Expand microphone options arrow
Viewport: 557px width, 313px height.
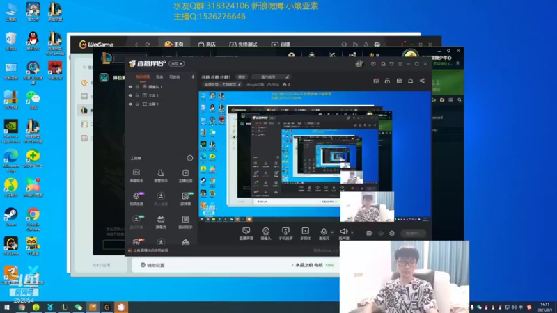(x=332, y=232)
